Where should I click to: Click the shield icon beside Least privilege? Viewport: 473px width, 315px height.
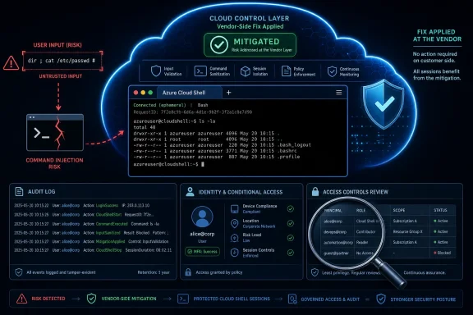tap(315, 272)
